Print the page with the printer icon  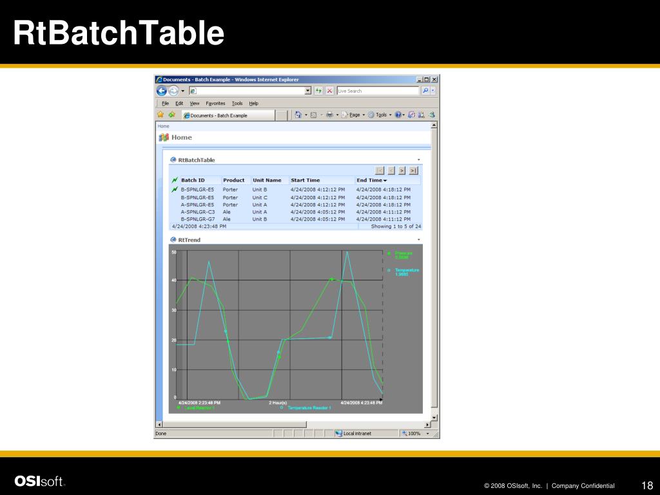coord(329,115)
